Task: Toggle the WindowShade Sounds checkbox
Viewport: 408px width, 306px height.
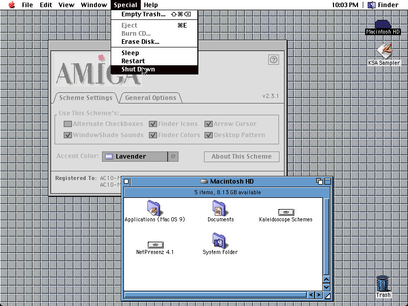Action: coord(68,135)
